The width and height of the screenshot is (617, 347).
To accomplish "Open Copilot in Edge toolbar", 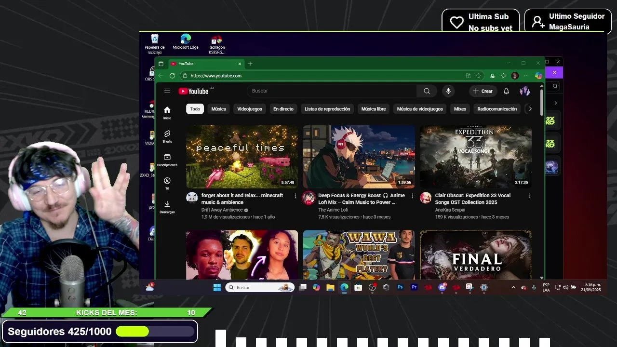I will point(538,76).
